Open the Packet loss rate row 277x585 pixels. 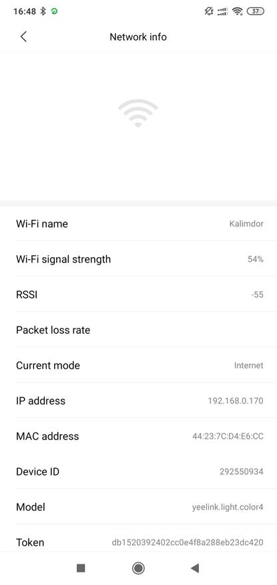[140, 330]
